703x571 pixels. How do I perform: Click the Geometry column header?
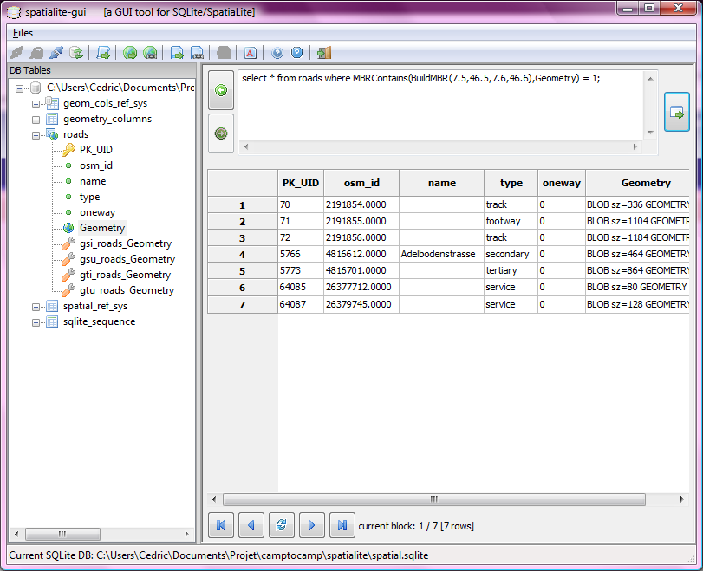[x=637, y=183]
